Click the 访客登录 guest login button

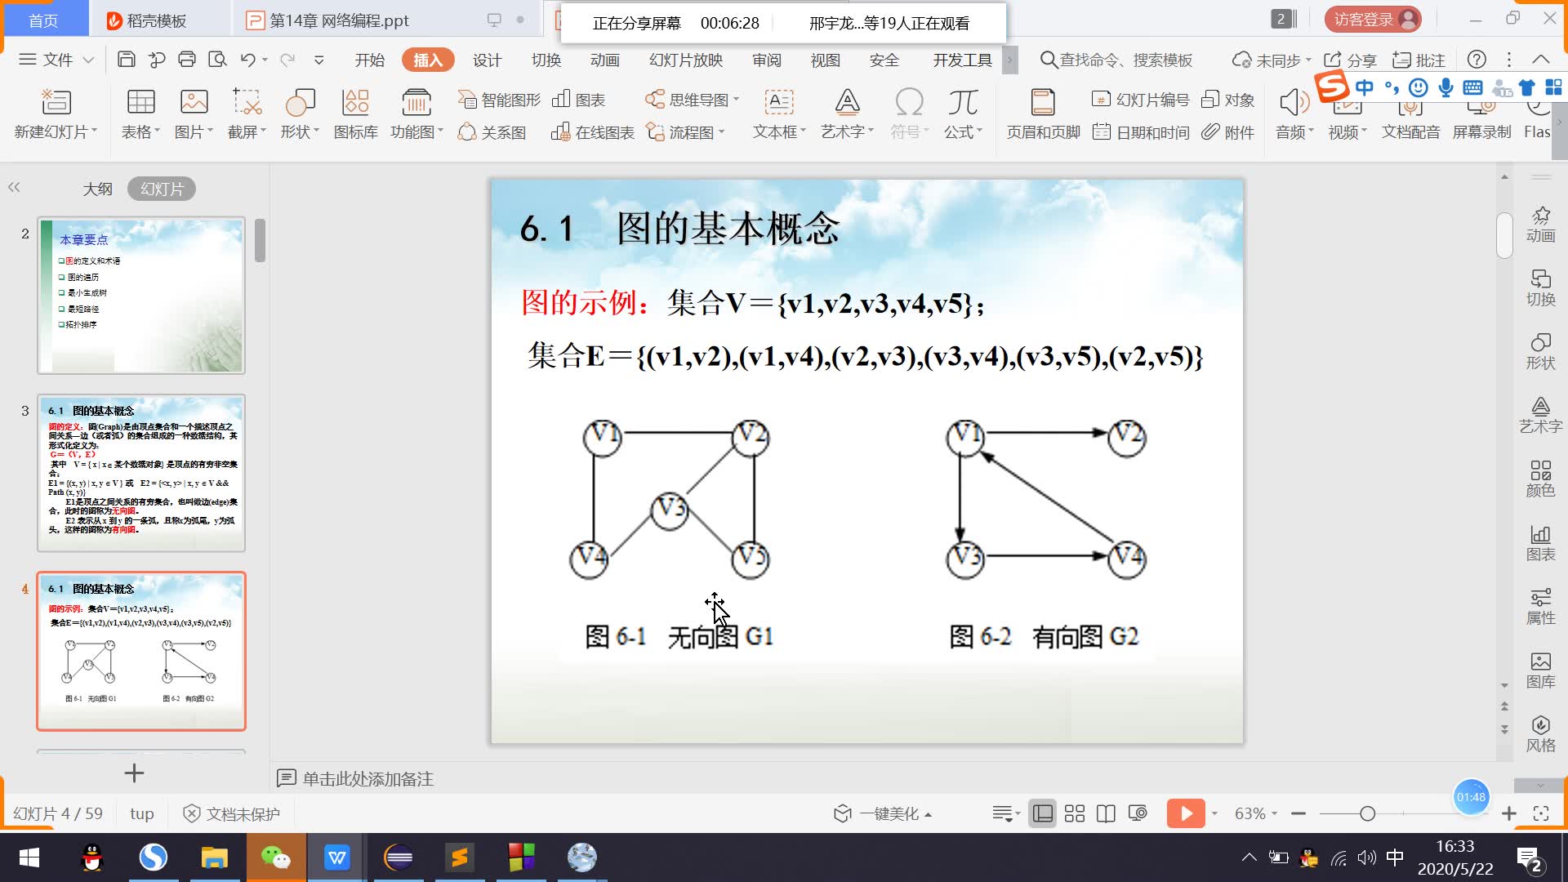tap(1373, 19)
